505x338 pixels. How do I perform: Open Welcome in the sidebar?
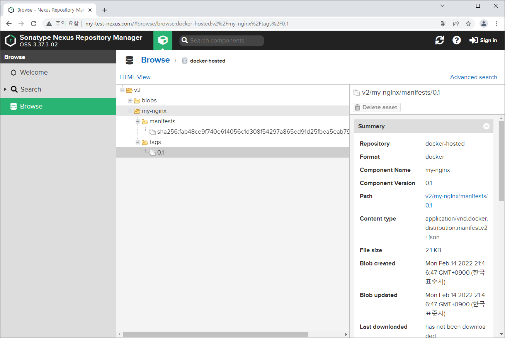58,72
